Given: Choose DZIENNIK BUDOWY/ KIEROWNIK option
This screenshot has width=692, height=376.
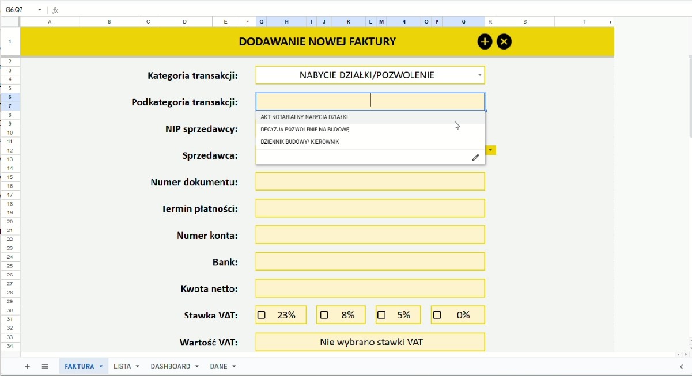Looking at the screenshot, I should pyautogui.click(x=370, y=142).
